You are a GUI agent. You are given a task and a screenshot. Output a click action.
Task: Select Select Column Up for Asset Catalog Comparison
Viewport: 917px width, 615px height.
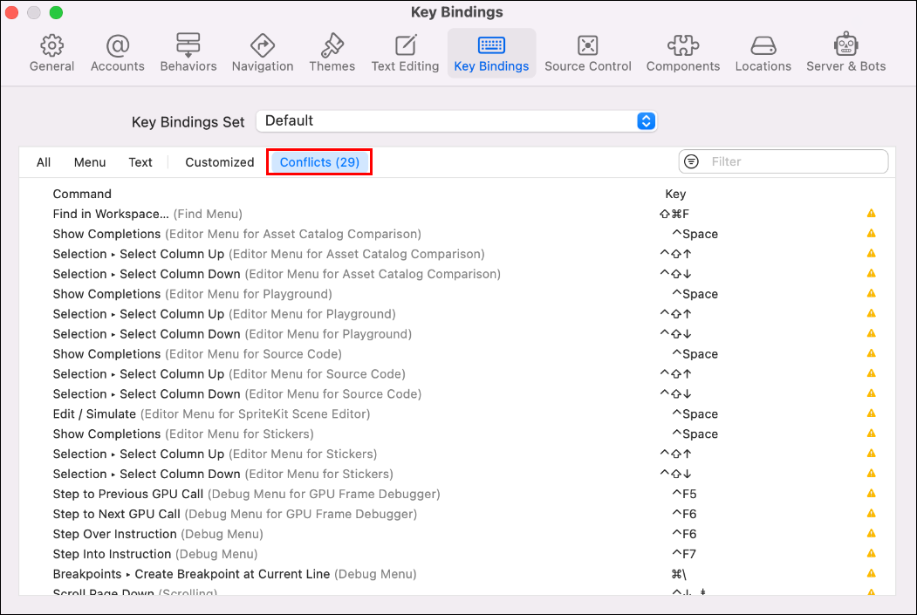click(456, 254)
